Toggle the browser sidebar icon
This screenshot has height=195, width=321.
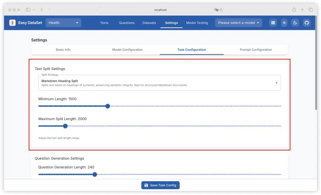[28, 9]
